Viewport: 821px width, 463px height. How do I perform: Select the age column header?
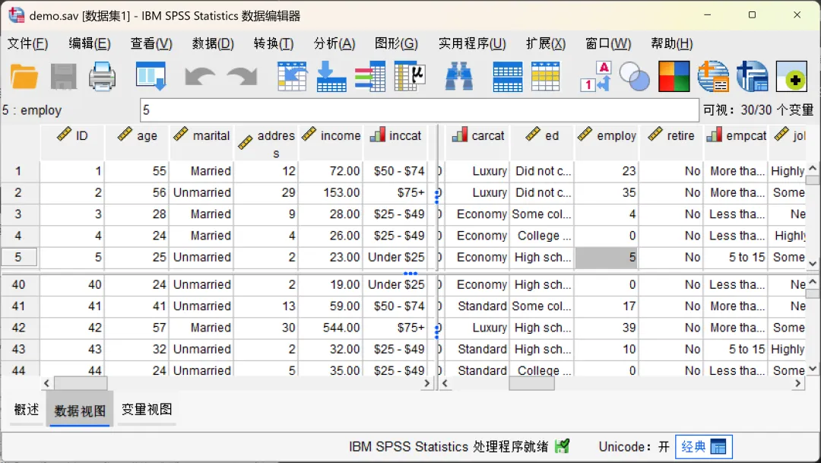click(137, 142)
